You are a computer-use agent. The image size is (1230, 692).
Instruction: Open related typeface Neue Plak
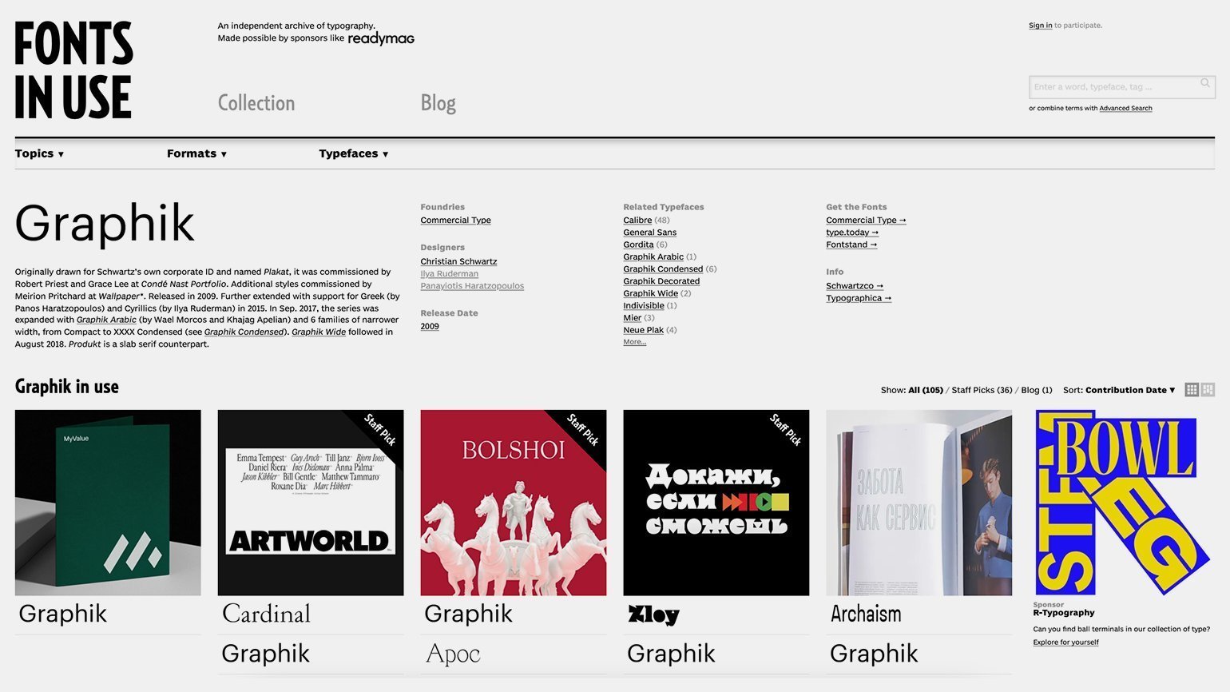643,330
